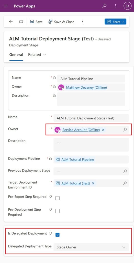Click Owner field lookup search icon

click(125, 130)
